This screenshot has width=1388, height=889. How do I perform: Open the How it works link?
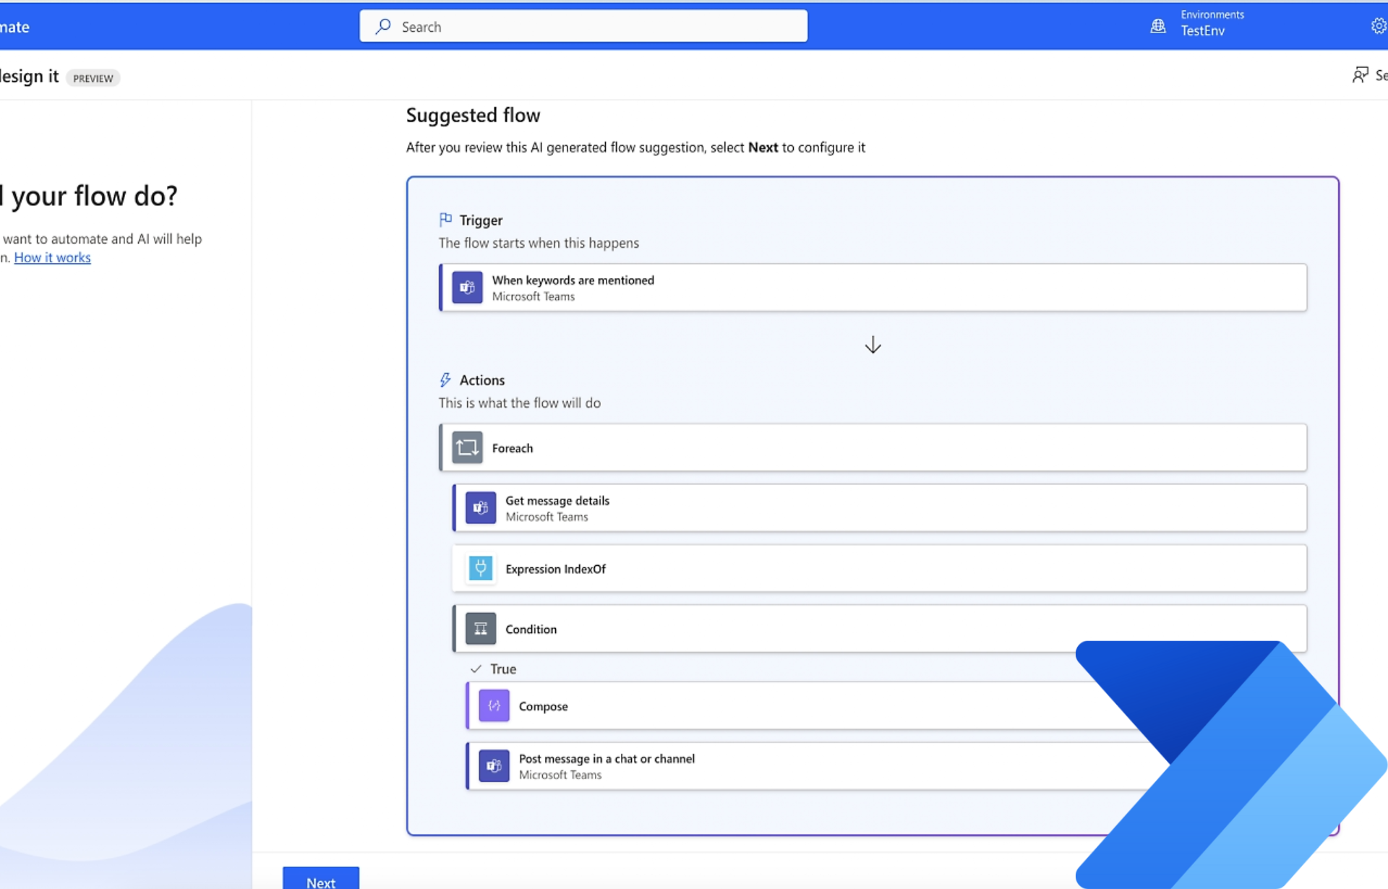point(52,258)
